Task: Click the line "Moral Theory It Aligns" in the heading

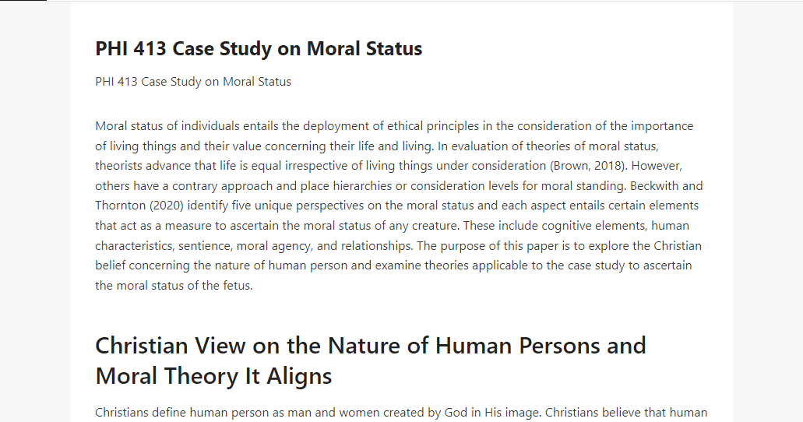Action: (213, 376)
